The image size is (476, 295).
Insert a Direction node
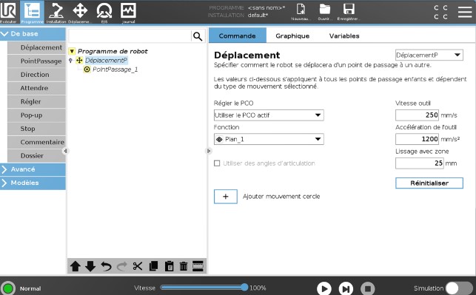(36, 75)
